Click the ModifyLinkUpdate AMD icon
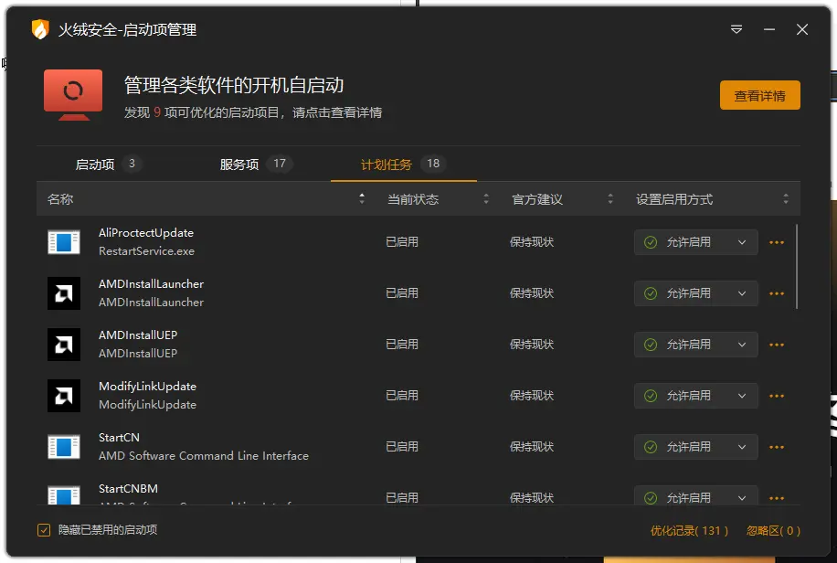 pos(64,396)
